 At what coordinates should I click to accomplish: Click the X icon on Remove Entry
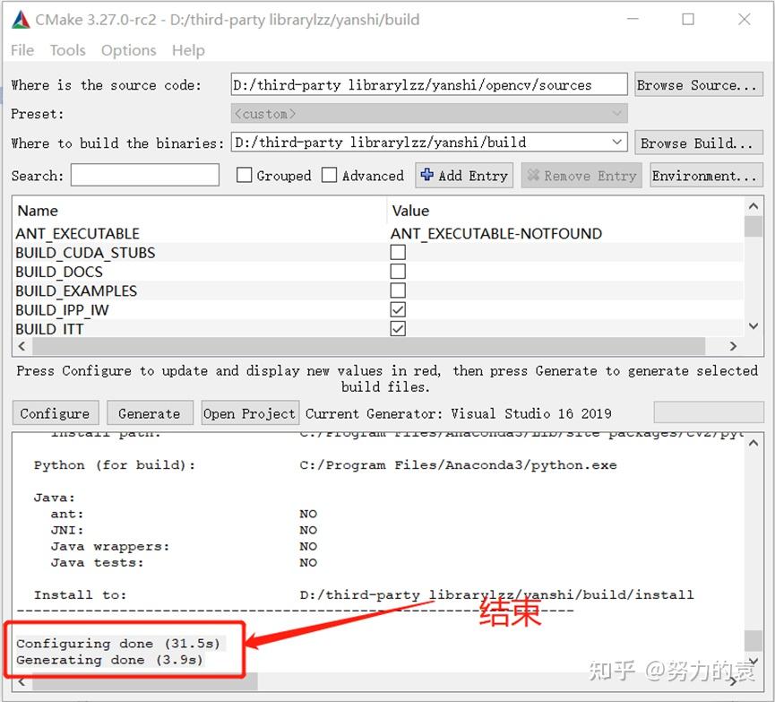pyautogui.click(x=532, y=175)
